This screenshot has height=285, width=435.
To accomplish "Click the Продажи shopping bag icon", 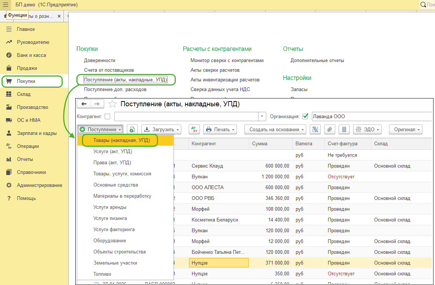I will tap(9, 68).
